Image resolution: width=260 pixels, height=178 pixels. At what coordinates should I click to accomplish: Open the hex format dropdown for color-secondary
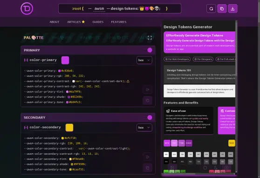(x=144, y=127)
